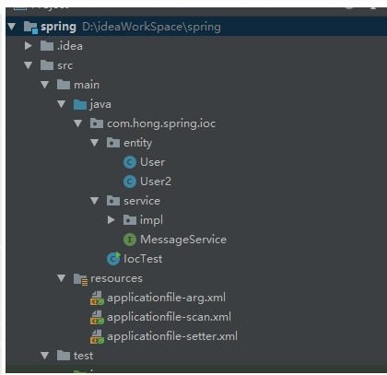Click the applicationfile-arg.xml Spring config icon
This screenshot has width=387, height=375.
97,298
